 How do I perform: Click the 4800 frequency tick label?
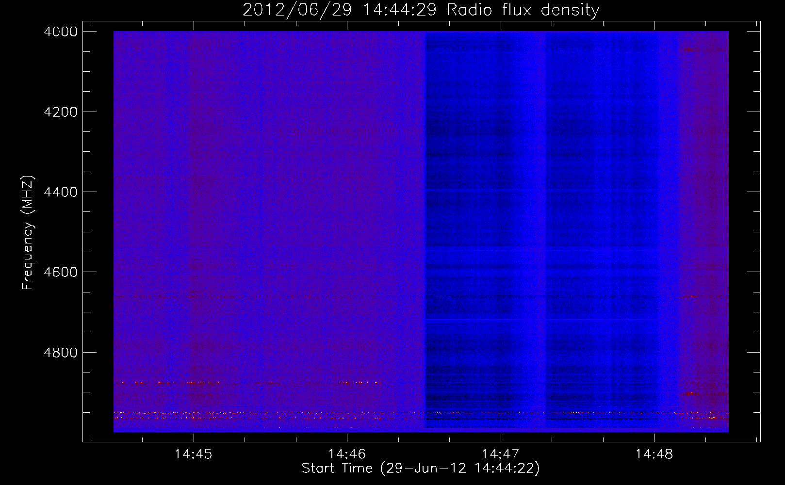point(61,353)
